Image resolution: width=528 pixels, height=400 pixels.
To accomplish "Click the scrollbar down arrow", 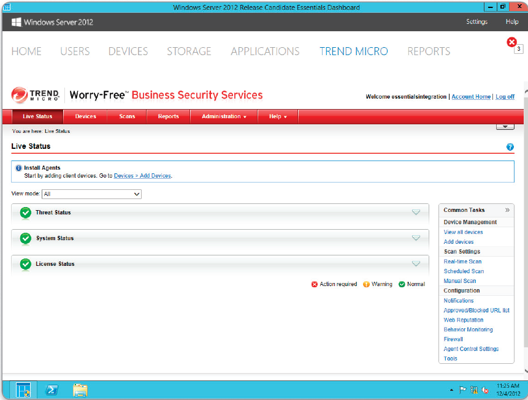I will 526,371.
